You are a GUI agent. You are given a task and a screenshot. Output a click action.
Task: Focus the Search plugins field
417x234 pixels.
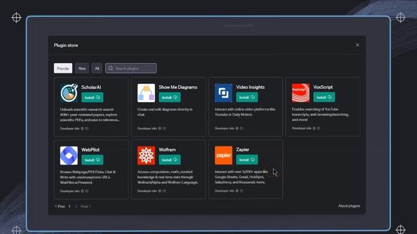[131, 68]
